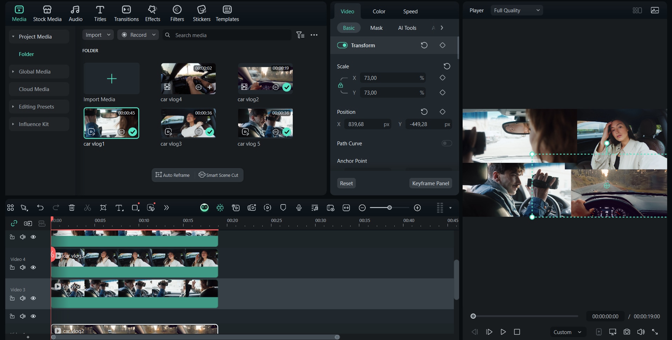This screenshot has height=340, width=672.
Task: Delete the selected clip with the trash icon
Action: pos(72,208)
